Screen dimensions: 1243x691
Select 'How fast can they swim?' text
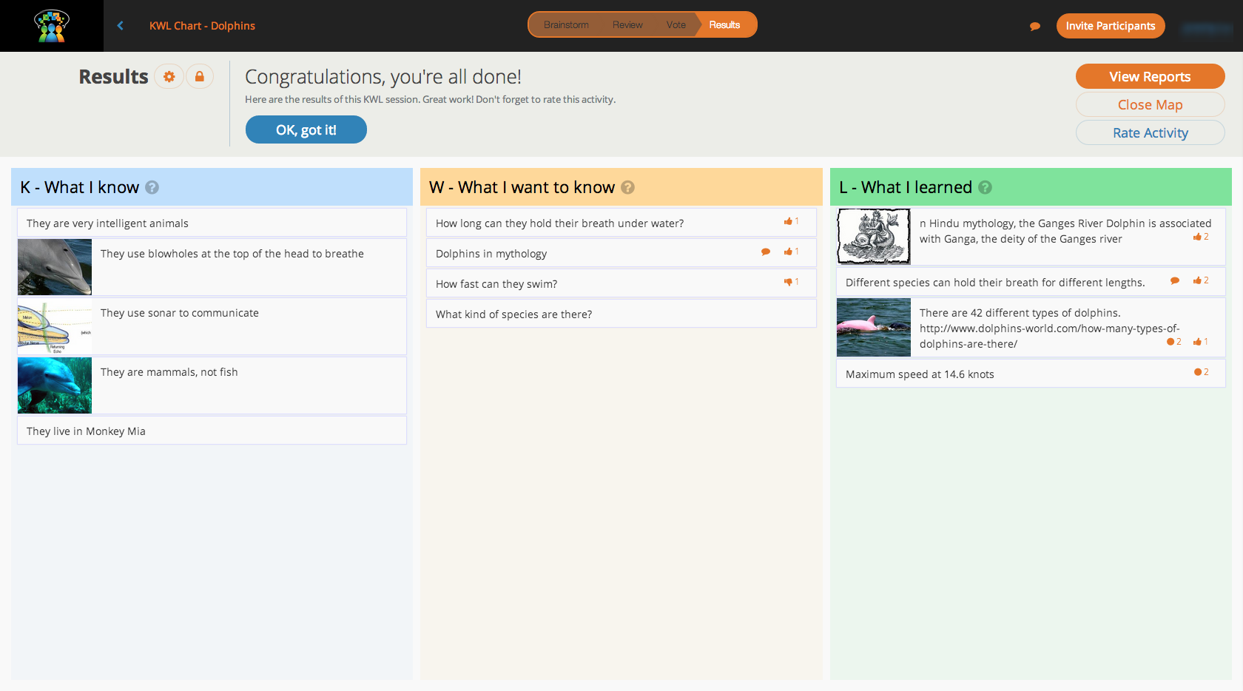pos(496,284)
